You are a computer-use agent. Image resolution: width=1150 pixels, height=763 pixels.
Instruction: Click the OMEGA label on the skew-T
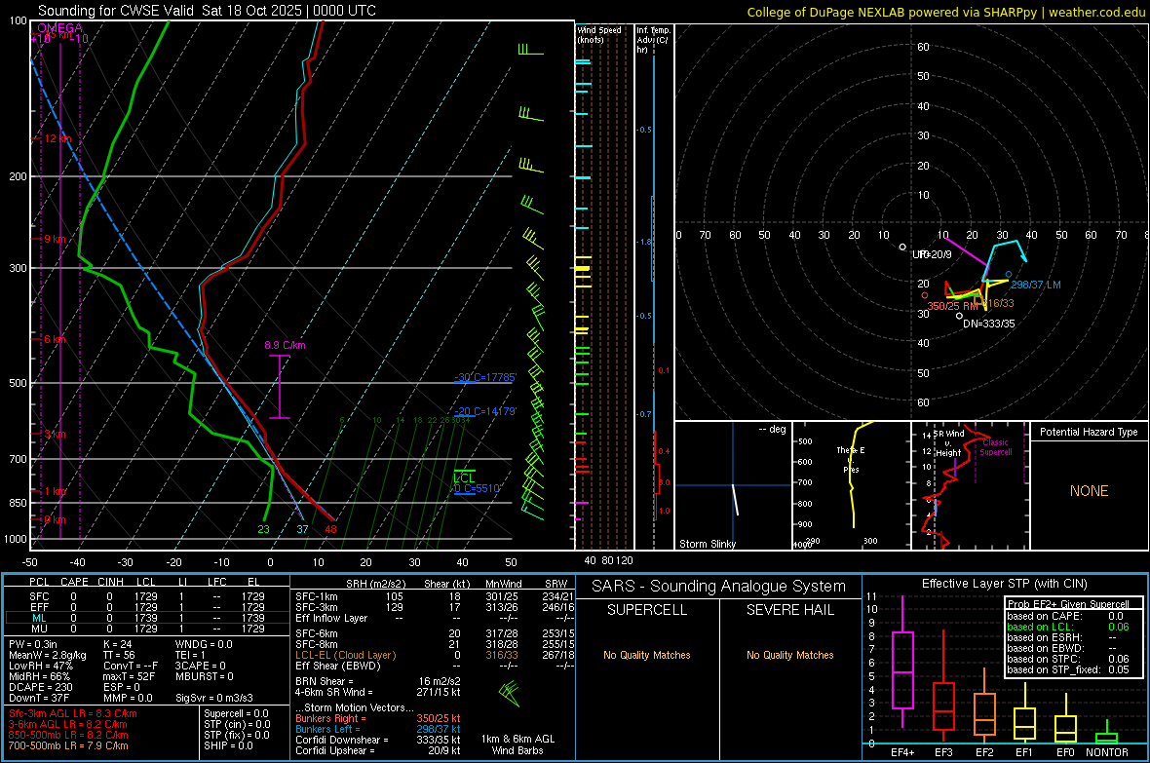[x=60, y=28]
